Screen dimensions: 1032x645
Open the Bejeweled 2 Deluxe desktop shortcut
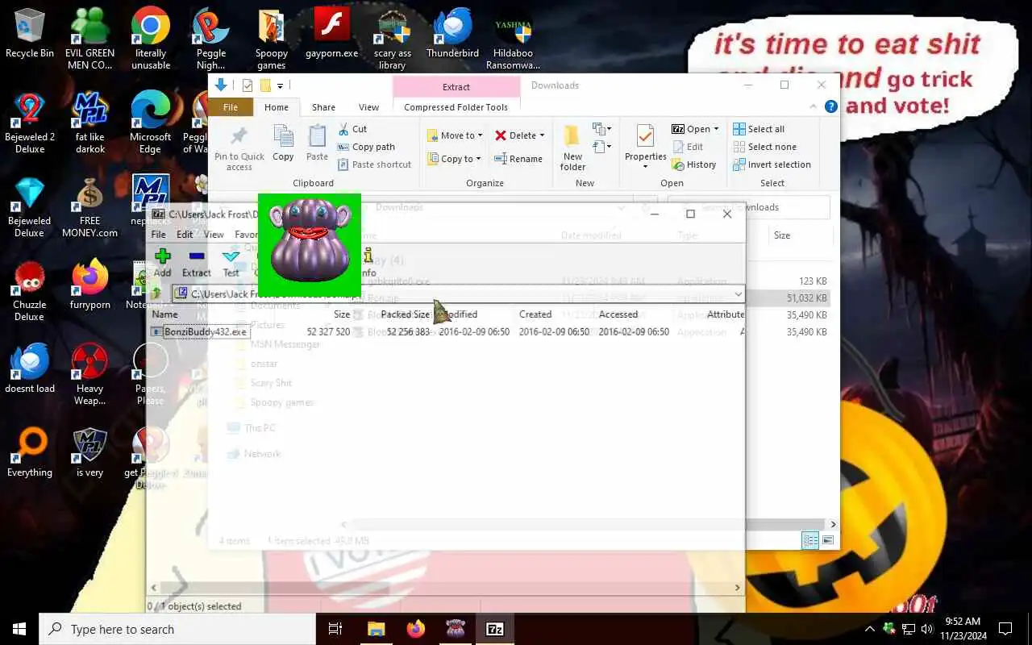coord(30,123)
